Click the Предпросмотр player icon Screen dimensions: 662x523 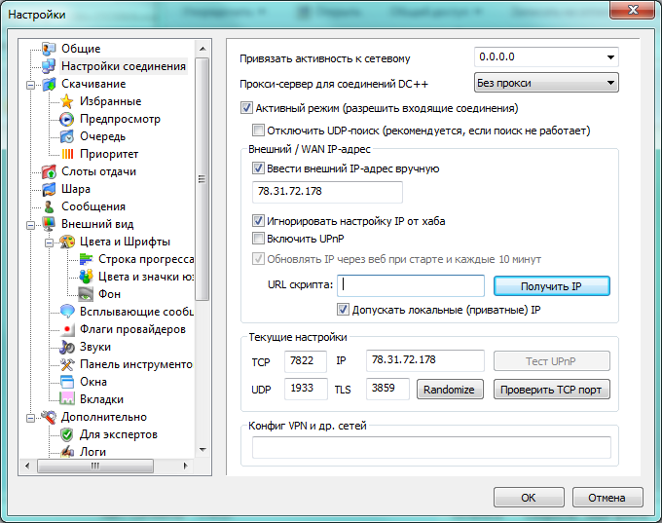coord(67,119)
